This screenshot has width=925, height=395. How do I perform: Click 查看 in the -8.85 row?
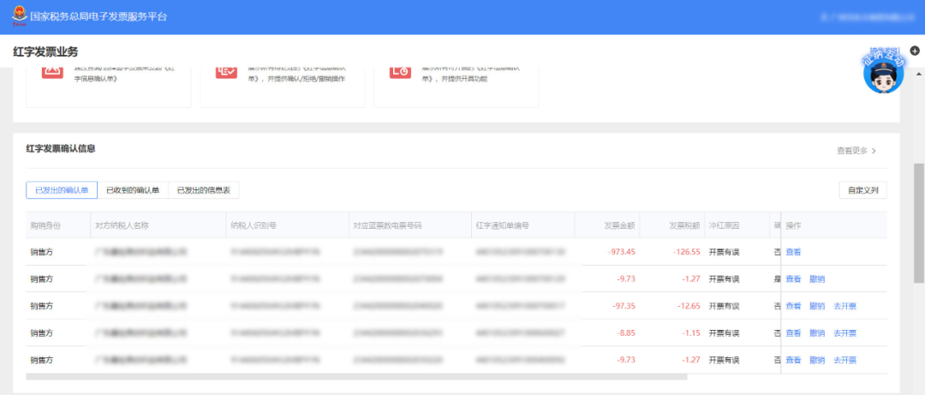click(793, 333)
